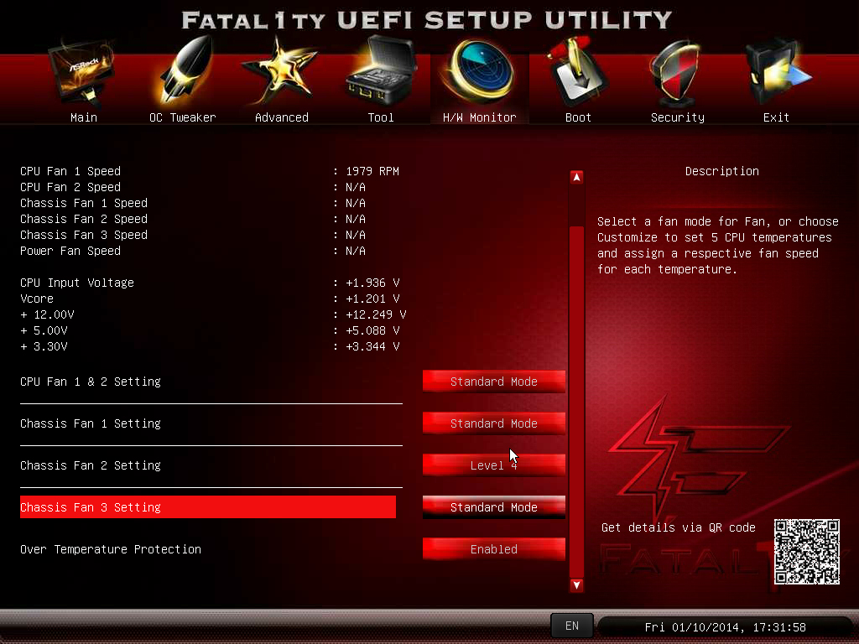Change Over Temperature Protection Enabled option
Image resolution: width=859 pixels, height=644 pixels.
click(493, 549)
